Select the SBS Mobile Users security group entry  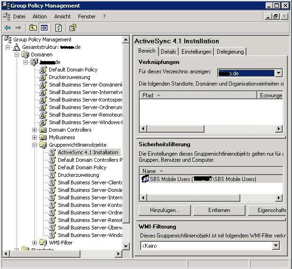tap(202, 179)
